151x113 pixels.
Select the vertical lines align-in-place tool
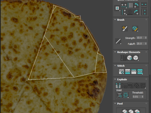click(x=130, y=5)
